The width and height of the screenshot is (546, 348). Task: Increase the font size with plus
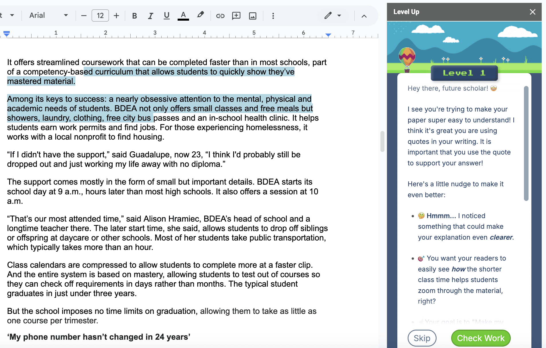coord(116,16)
